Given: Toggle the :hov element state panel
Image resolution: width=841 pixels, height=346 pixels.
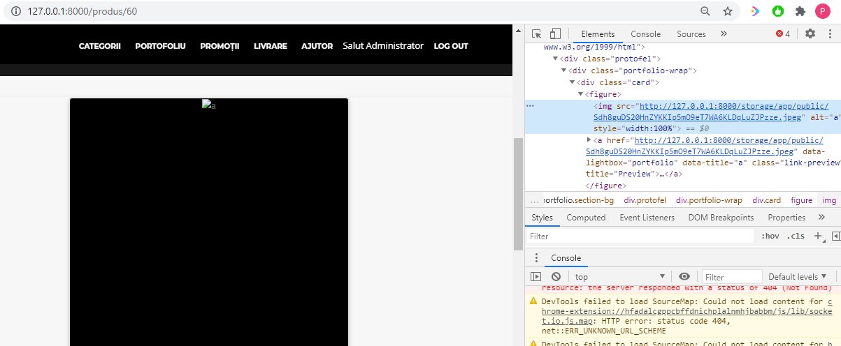Looking at the screenshot, I should click(770, 236).
